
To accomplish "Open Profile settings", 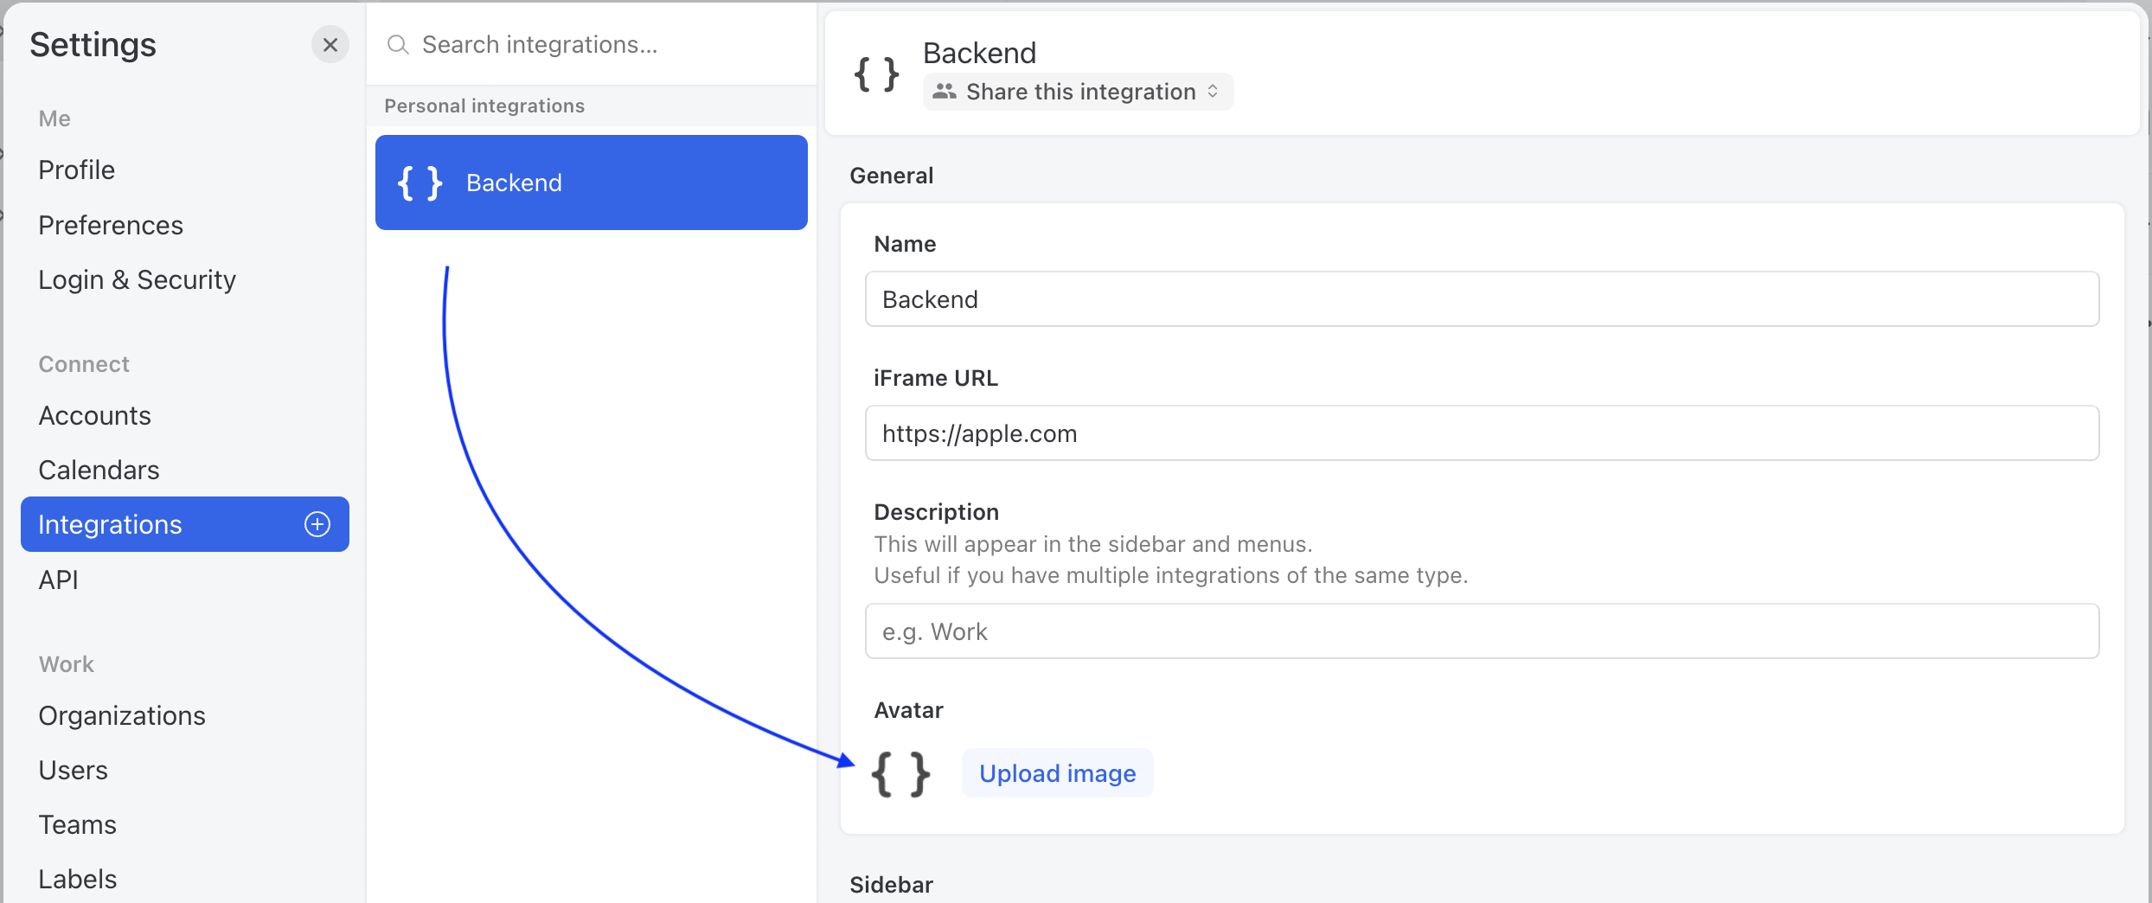I will tap(76, 170).
